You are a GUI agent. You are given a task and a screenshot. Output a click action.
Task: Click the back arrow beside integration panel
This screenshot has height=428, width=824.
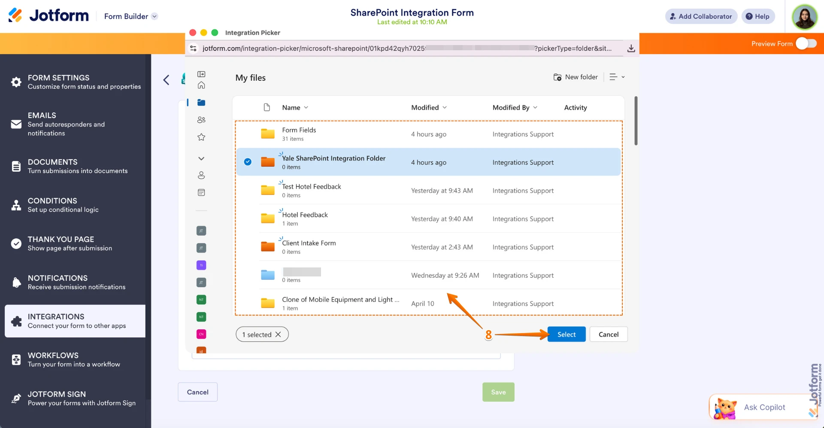click(167, 79)
